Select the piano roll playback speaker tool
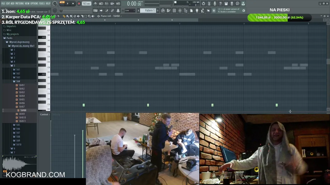330x185 pixels. click(x=93, y=16)
